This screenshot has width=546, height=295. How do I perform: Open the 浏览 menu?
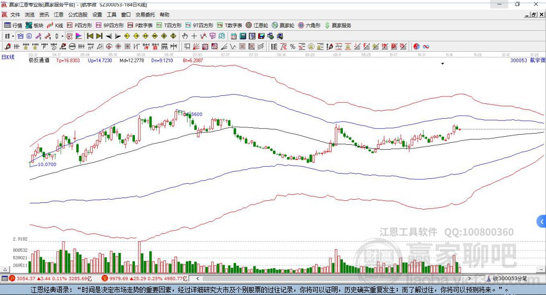pyautogui.click(x=30, y=14)
